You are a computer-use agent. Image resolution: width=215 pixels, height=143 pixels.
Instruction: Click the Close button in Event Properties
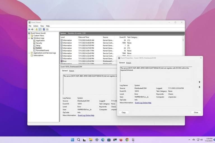196,113
